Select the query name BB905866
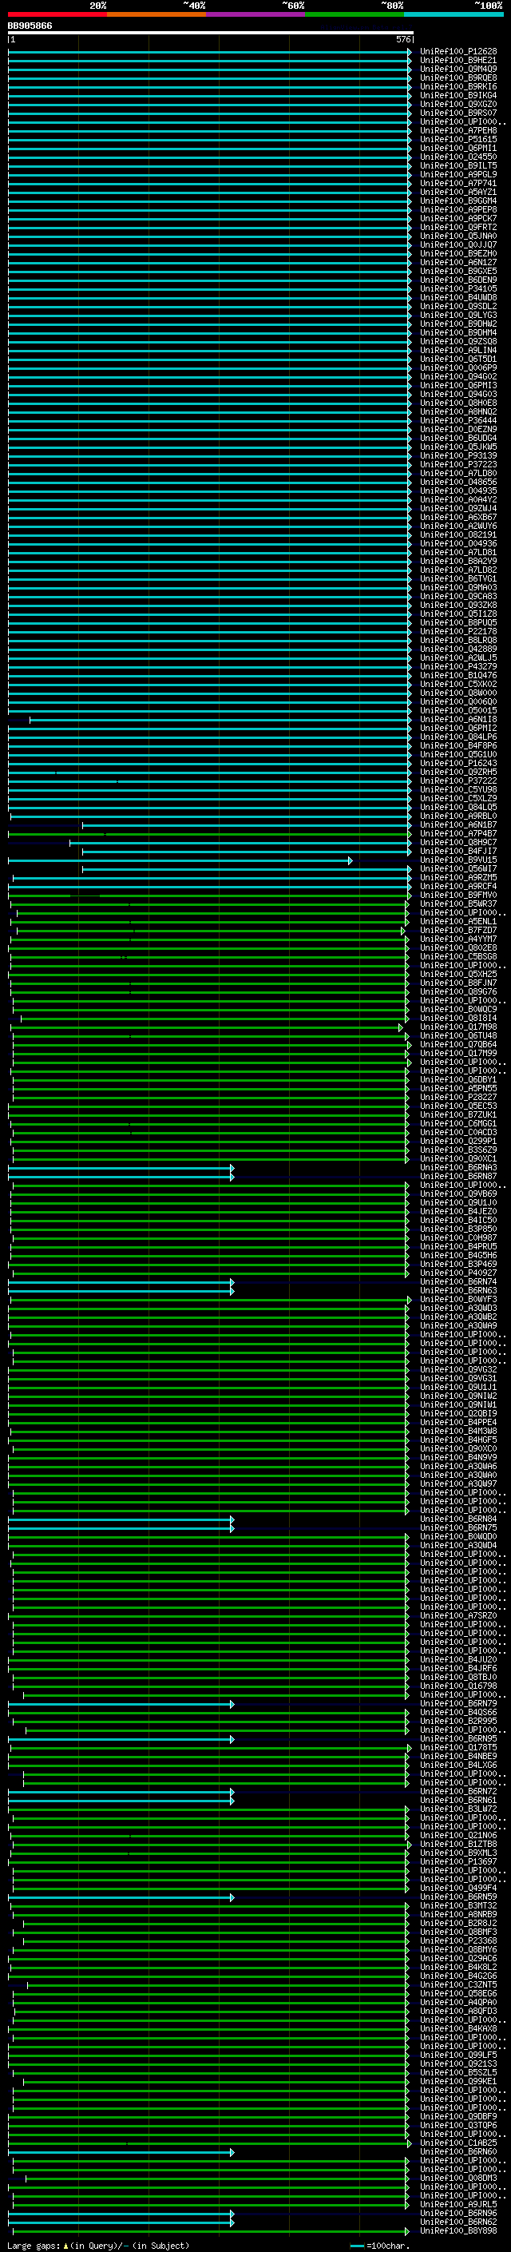The height and width of the screenshot is (2252, 511). tap(30, 26)
